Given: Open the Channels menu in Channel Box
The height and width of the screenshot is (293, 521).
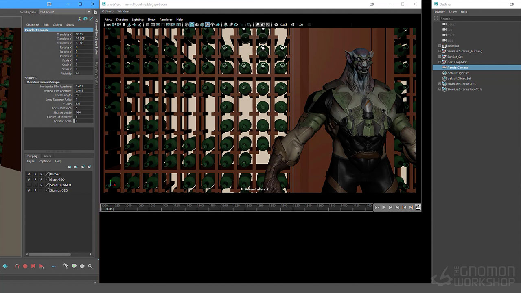Looking at the screenshot, I should coord(33,25).
